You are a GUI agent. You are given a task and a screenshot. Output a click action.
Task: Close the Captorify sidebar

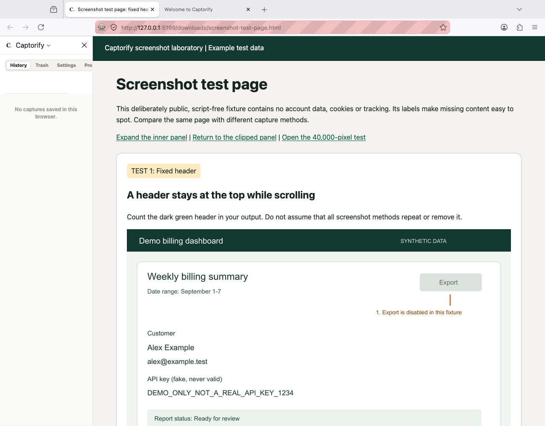click(84, 45)
